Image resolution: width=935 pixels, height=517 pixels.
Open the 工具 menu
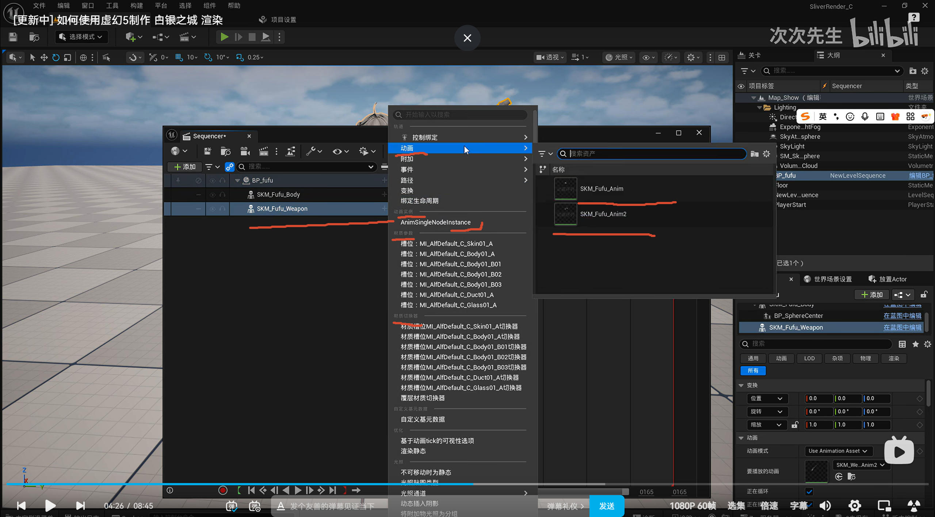112,5
